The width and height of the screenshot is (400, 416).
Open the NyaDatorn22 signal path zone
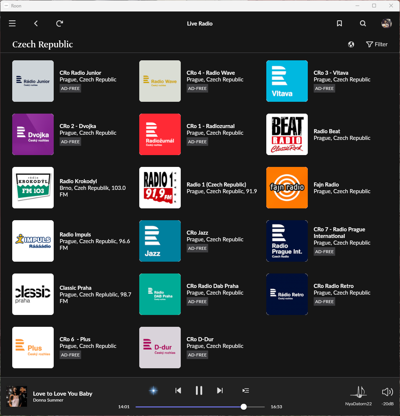(358, 396)
